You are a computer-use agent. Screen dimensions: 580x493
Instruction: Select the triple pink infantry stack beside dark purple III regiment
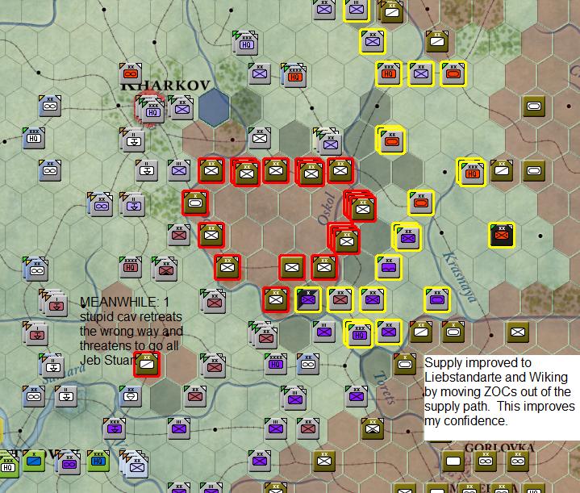click(x=264, y=336)
